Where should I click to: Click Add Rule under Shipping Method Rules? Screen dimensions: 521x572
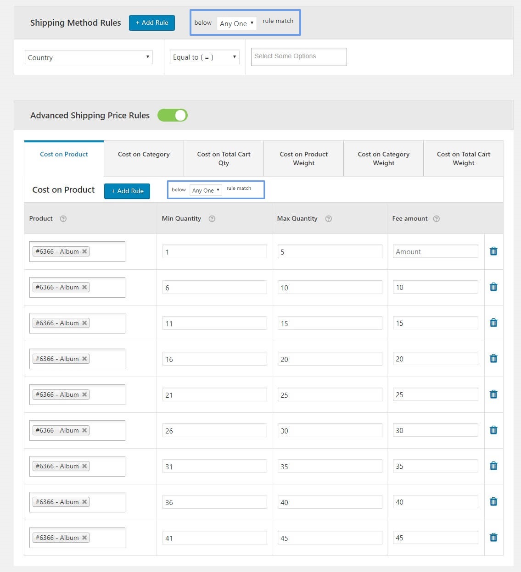coord(151,22)
